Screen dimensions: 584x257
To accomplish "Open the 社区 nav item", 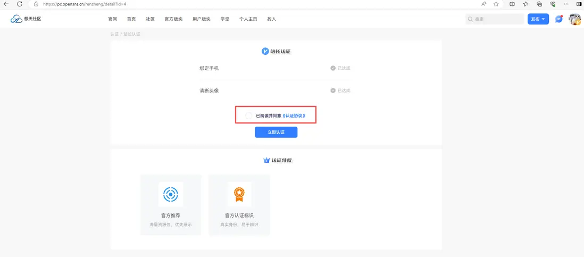I will click(150, 19).
